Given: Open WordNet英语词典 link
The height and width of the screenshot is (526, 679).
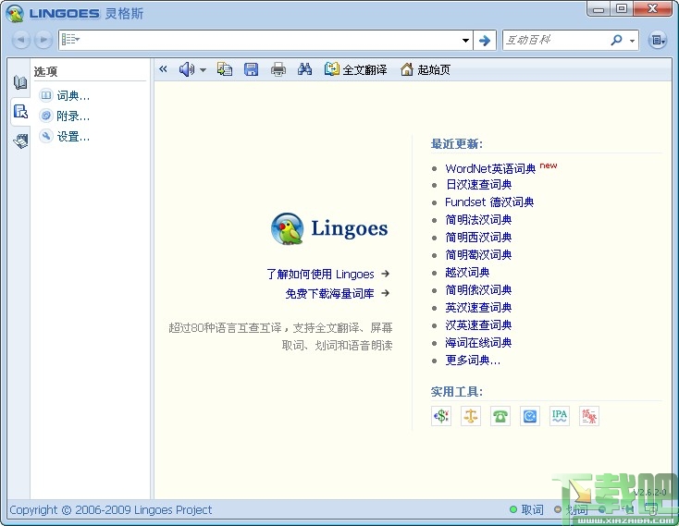Looking at the screenshot, I should click(490, 168).
